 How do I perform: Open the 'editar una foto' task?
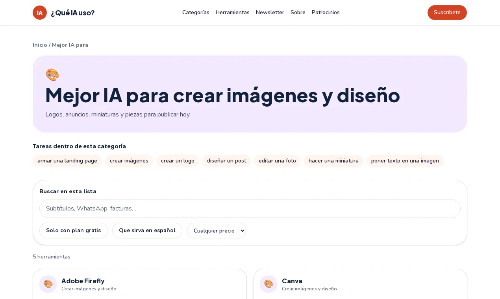[277, 161]
